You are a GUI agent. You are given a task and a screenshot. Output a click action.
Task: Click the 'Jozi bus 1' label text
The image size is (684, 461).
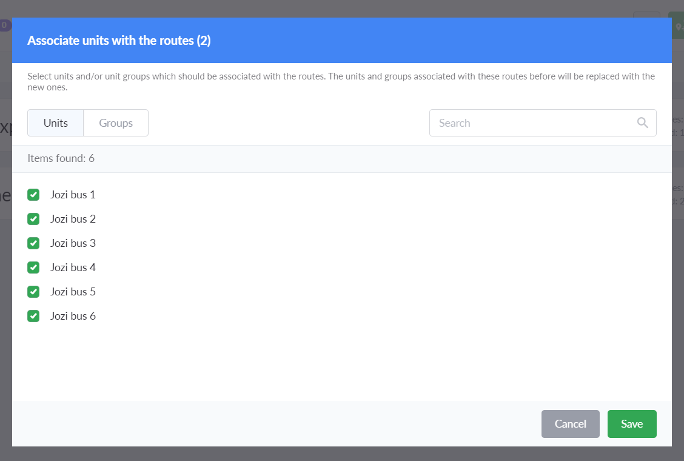pos(73,195)
